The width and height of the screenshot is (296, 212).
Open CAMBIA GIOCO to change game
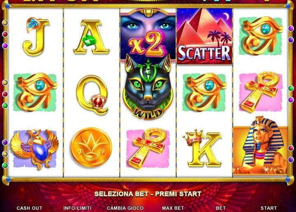pyautogui.click(x=125, y=208)
